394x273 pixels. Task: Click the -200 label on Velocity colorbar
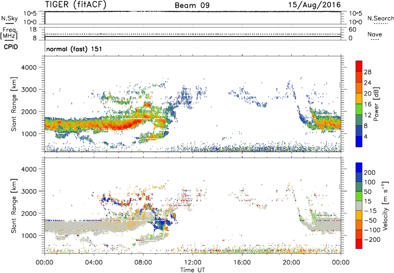(x=372, y=239)
